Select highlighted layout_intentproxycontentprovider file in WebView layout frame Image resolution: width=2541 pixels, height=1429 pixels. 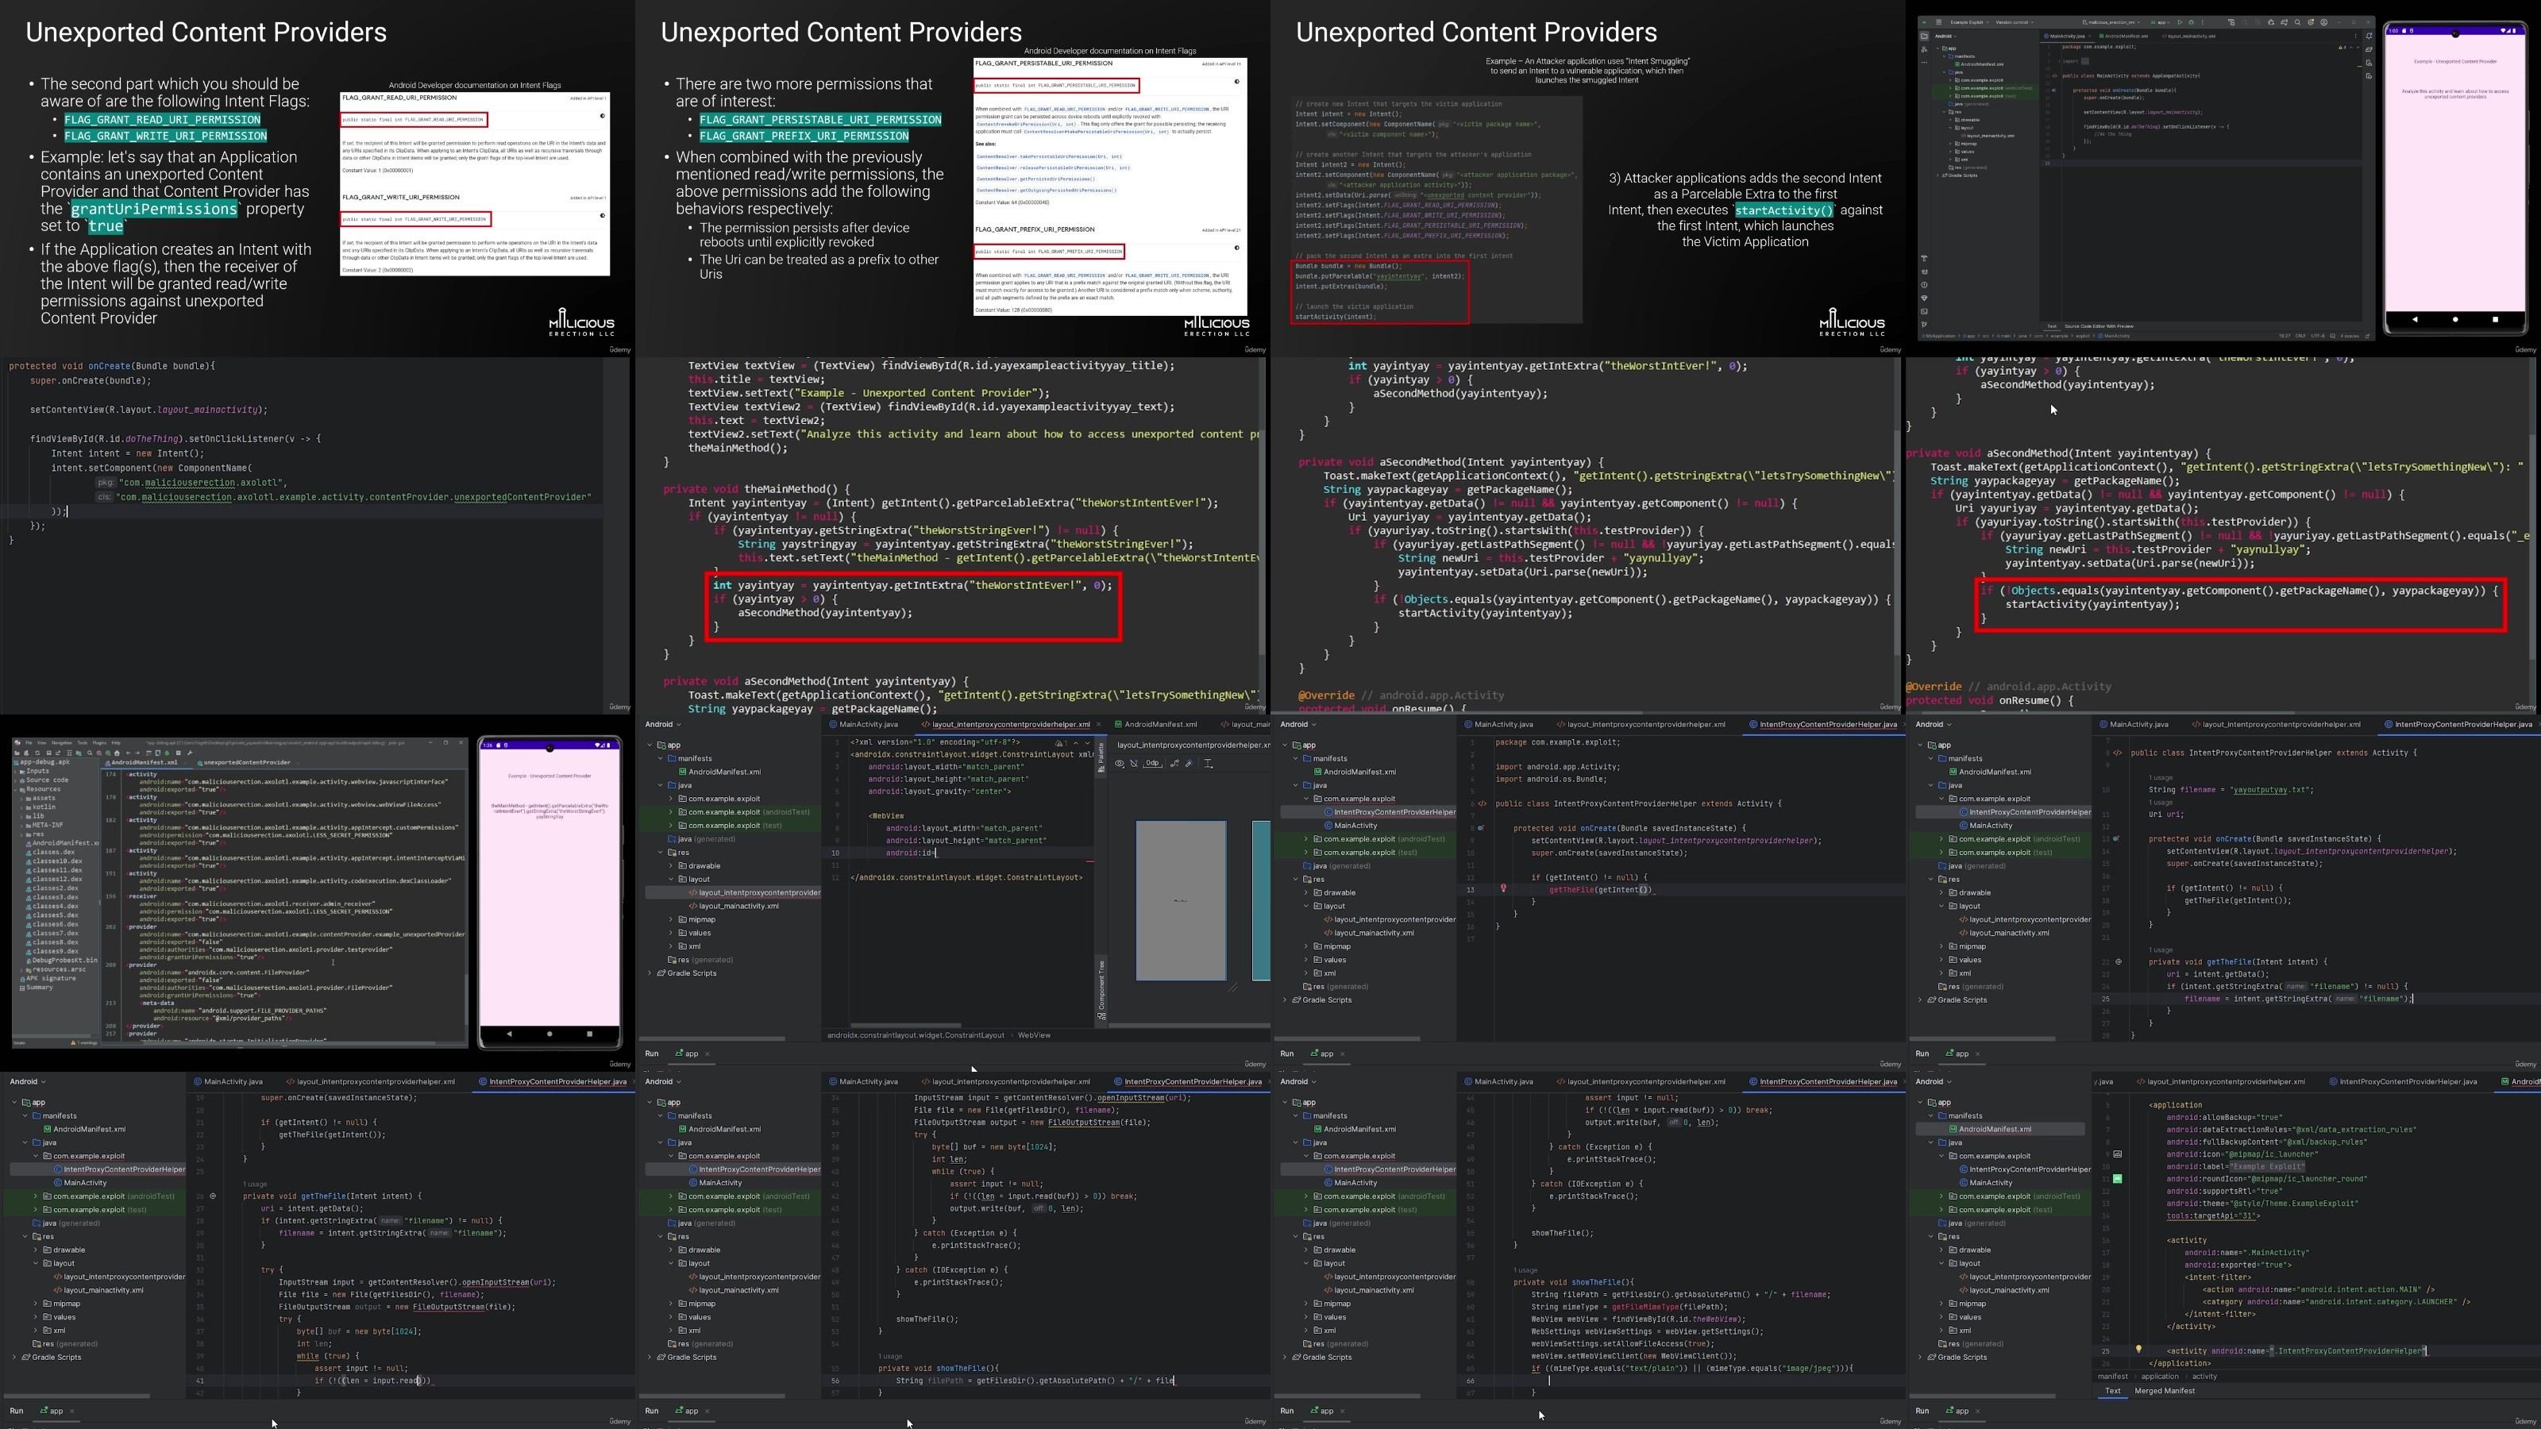click(733, 892)
